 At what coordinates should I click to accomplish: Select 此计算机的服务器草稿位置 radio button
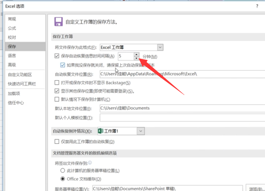pos(63,171)
